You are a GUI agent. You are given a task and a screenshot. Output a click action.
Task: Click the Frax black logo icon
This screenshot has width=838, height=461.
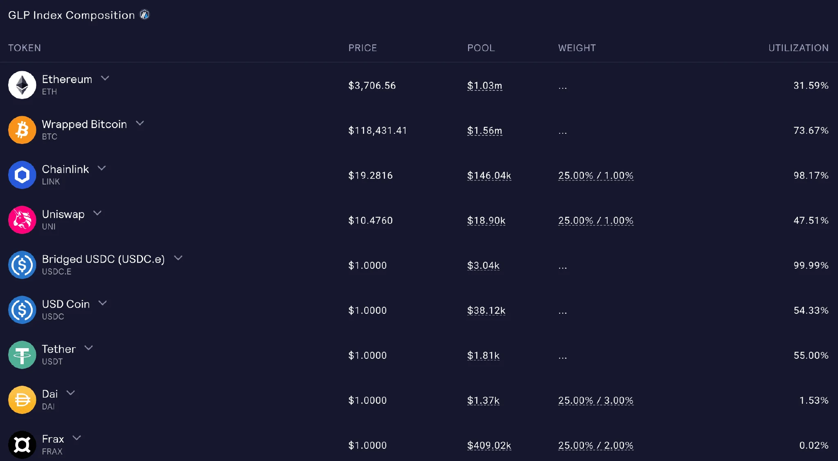pos(22,445)
